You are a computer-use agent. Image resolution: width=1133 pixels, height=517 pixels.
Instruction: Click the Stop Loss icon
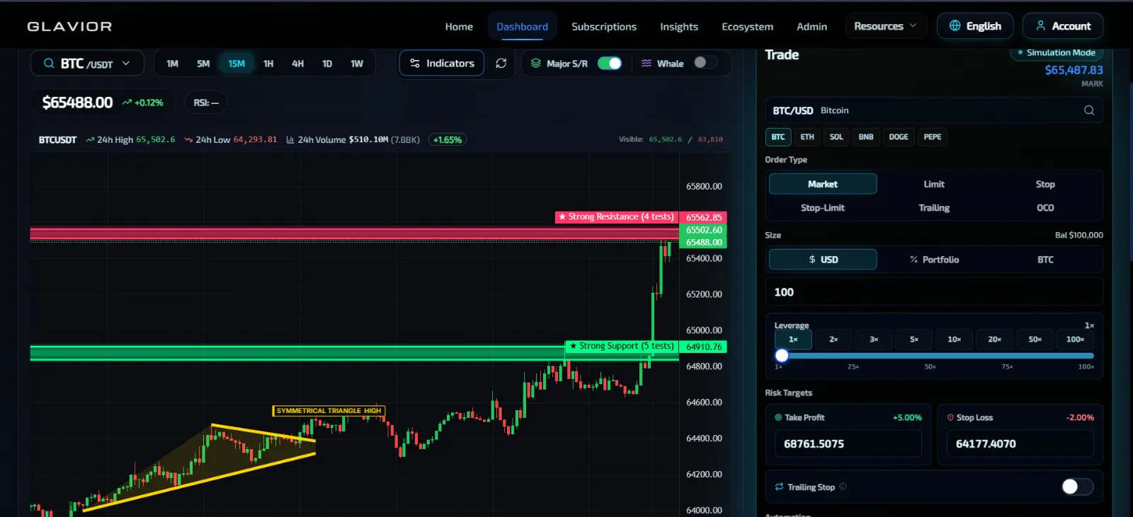pos(950,417)
